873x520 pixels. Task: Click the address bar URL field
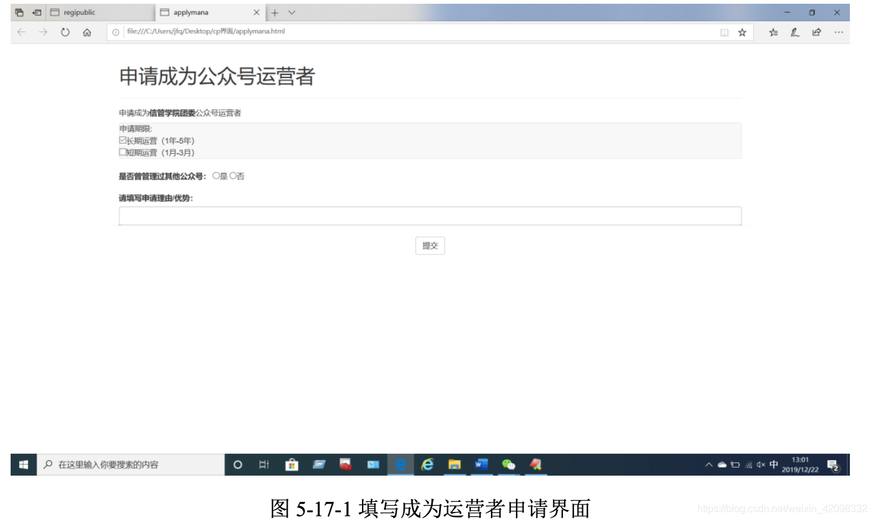click(413, 31)
